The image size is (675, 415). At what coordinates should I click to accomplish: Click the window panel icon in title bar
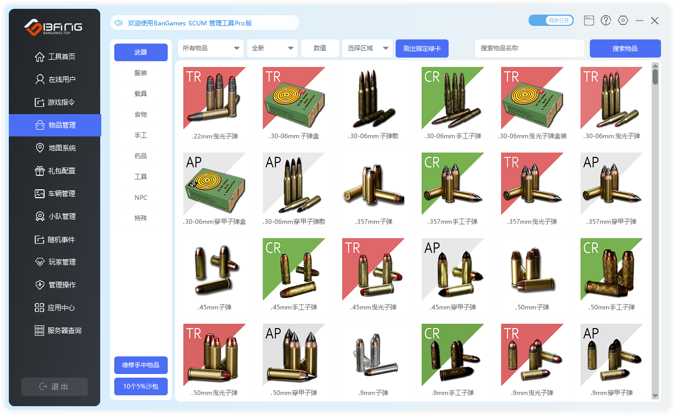[589, 21]
